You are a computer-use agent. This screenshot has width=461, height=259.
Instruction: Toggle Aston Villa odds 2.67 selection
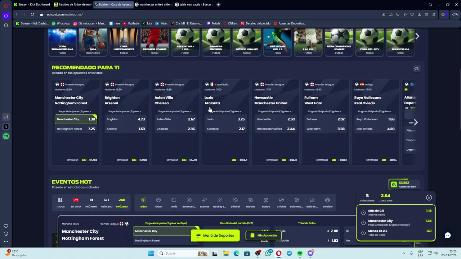(176, 119)
